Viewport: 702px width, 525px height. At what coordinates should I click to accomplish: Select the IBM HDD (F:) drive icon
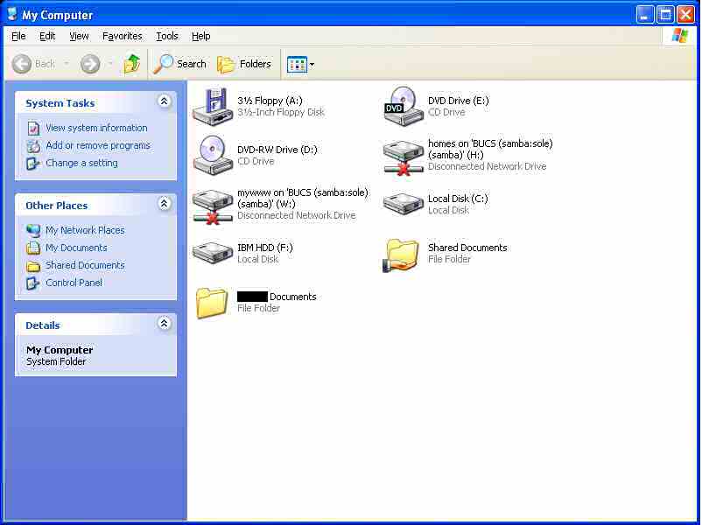click(x=213, y=253)
